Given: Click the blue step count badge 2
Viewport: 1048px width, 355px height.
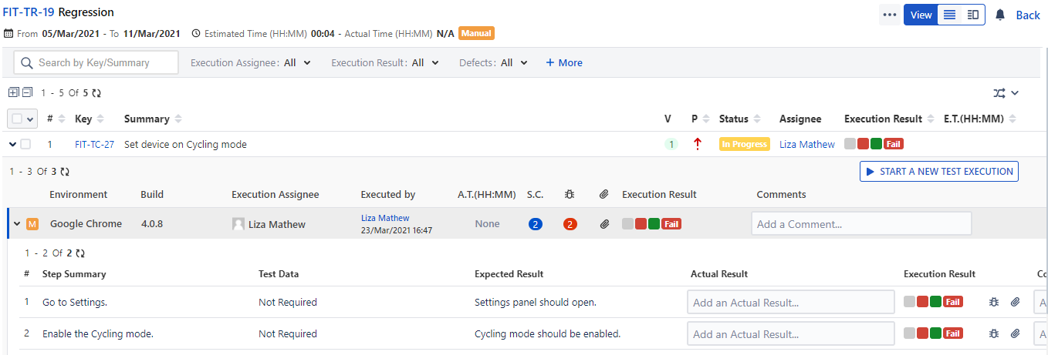Looking at the screenshot, I should pos(536,224).
